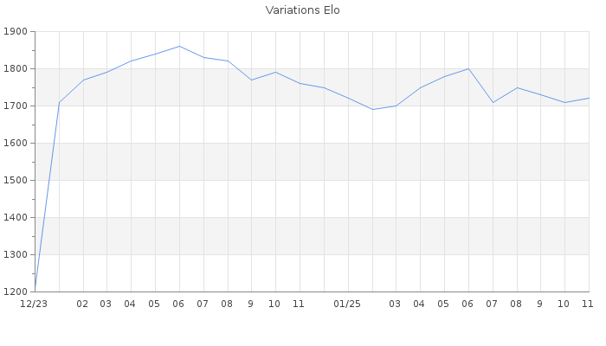Click the 1300 y-axis label
606x346 pixels.
[15, 255]
